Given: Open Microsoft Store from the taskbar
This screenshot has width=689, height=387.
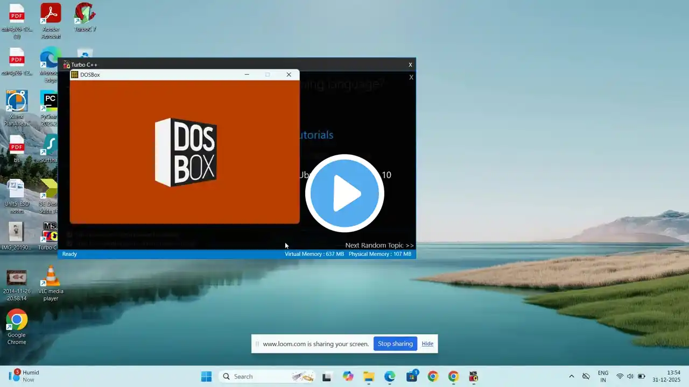Looking at the screenshot, I should click(412, 376).
